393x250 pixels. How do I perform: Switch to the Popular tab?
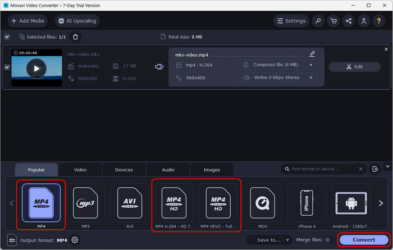(36, 170)
